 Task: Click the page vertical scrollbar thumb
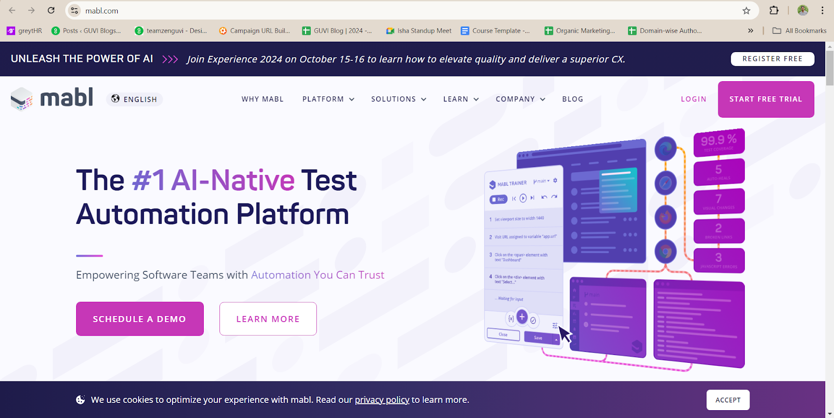pos(830,68)
